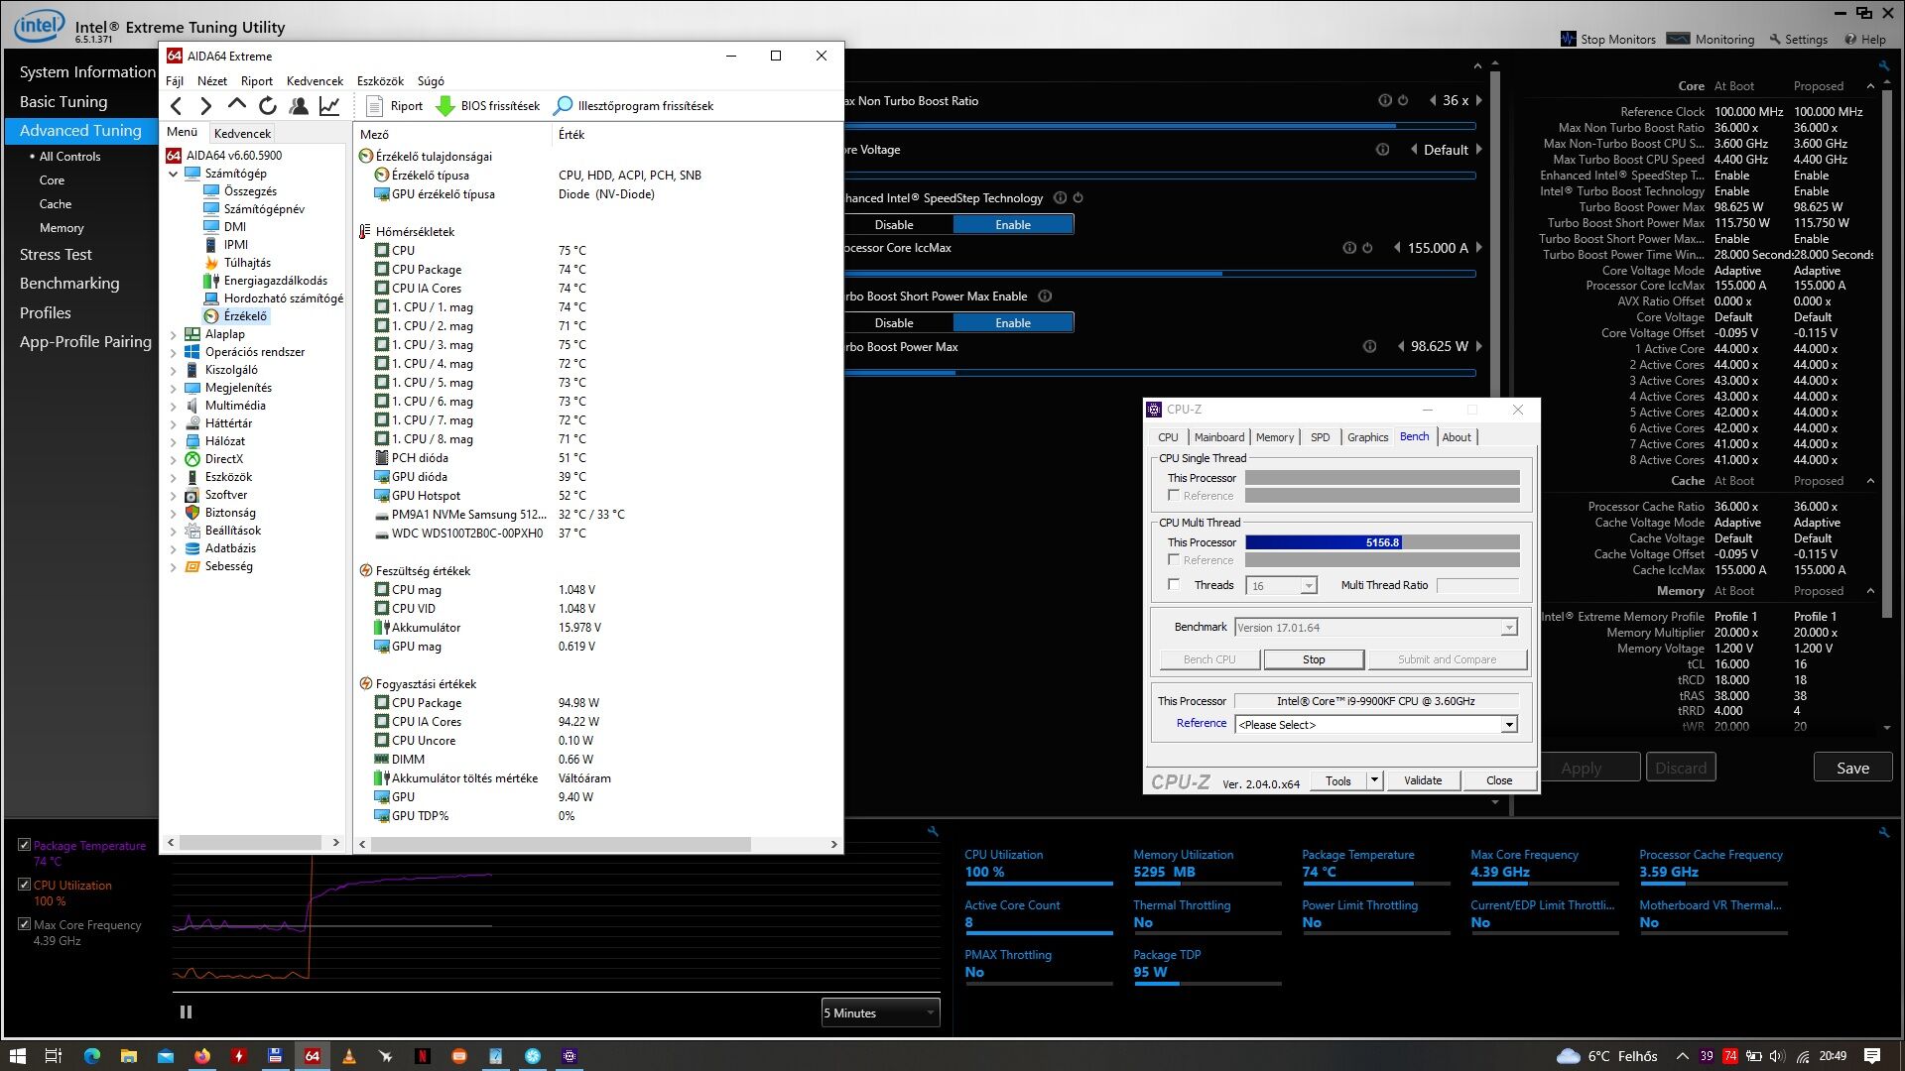This screenshot has width=1905, height=1071.
Task: Open AIDA64 taskbar icon
Action: (312, 1056)
